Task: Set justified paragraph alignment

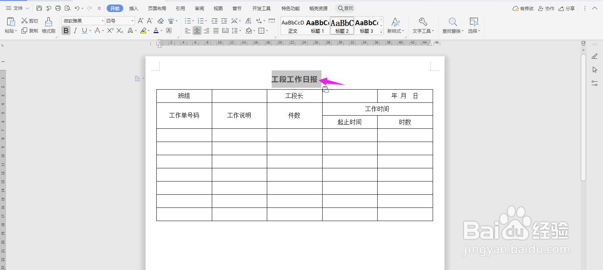Action: [216, 31]
